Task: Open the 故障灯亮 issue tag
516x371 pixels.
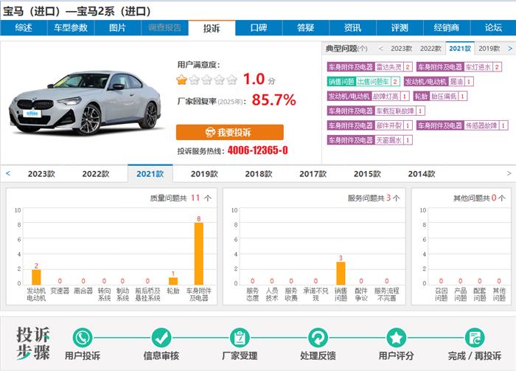Action: 369,96
